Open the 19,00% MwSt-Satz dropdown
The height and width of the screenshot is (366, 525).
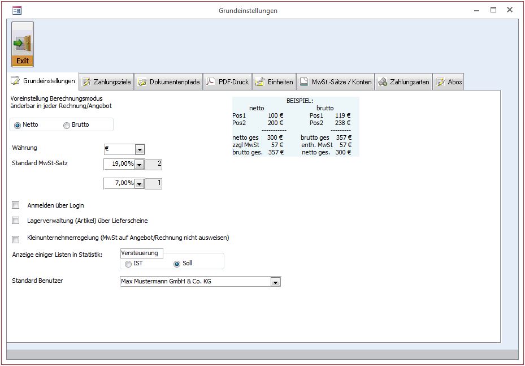pos(140,165)
